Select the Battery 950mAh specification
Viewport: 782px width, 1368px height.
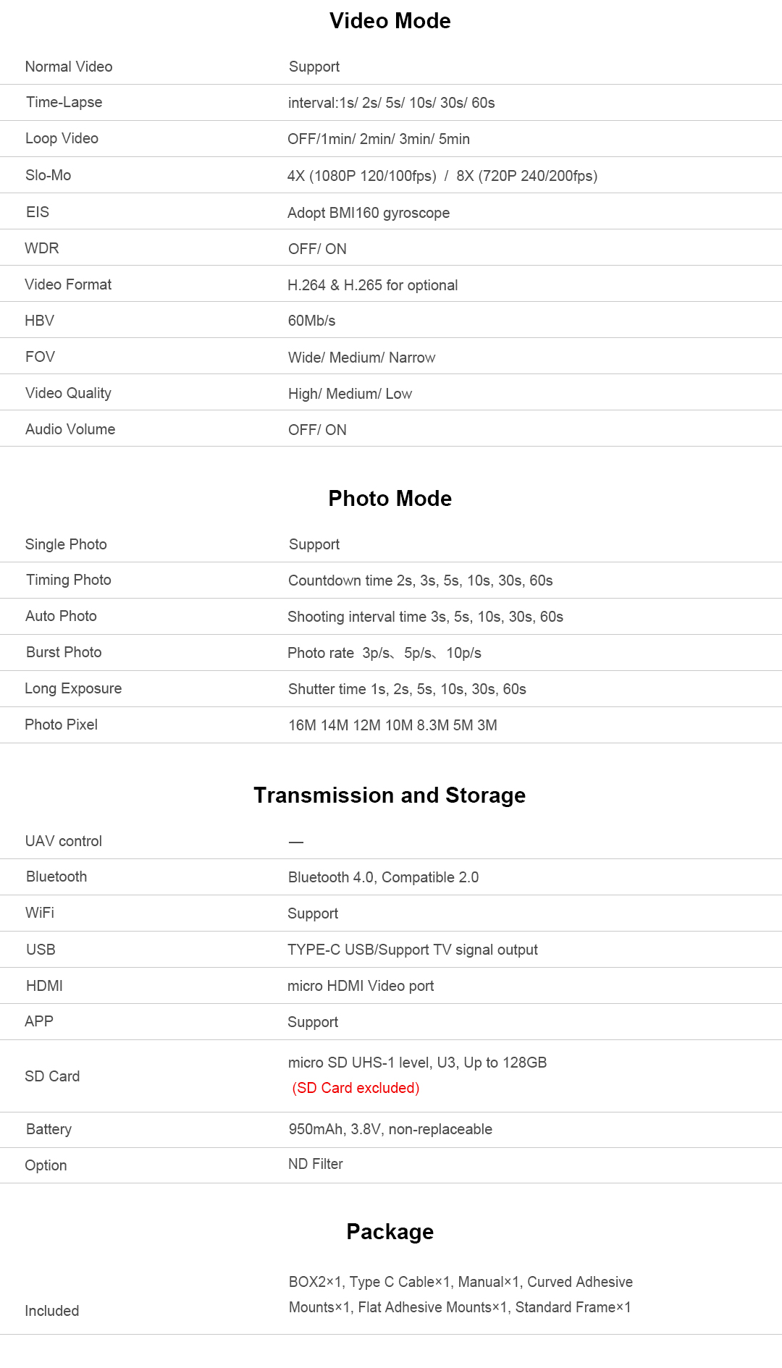390,1129
